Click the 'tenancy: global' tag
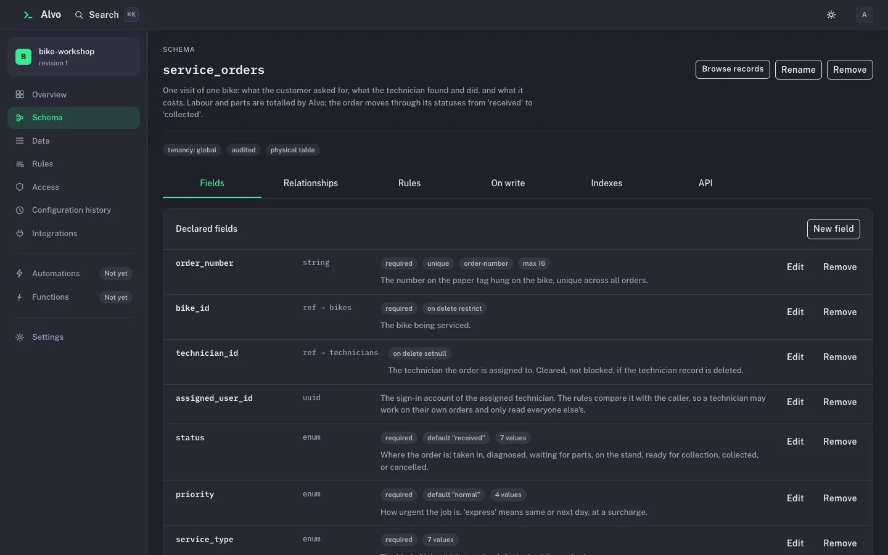 coord(192,150)
